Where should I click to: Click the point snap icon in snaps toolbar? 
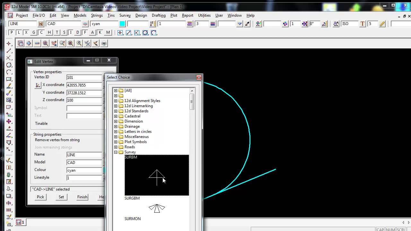(x=120, y=33)
